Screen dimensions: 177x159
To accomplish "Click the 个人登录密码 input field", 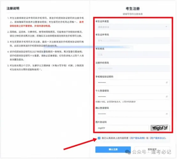I will point(133,97).
